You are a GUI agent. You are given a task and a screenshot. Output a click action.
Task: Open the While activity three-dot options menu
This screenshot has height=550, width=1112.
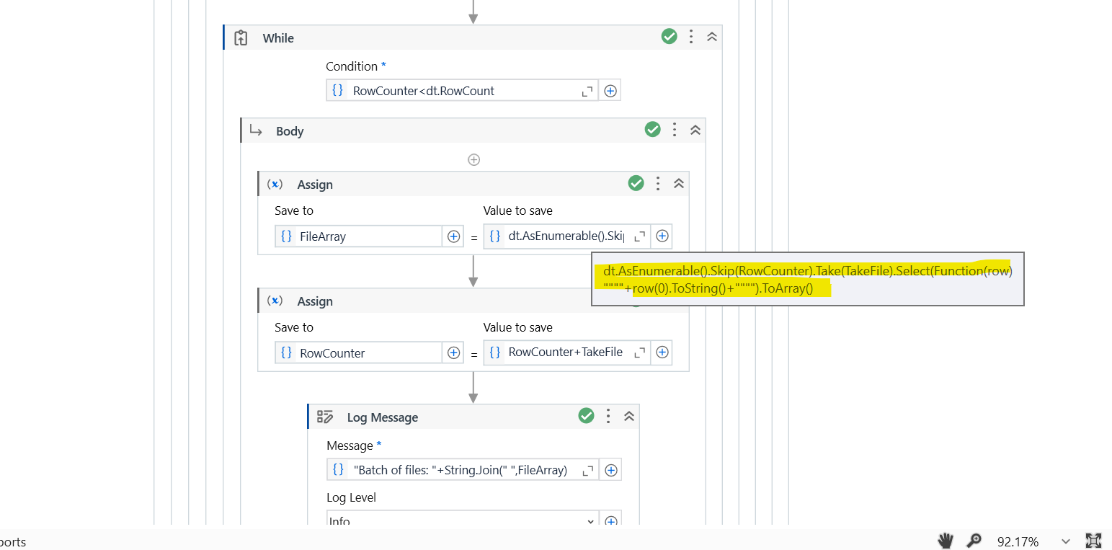point(691,37)
